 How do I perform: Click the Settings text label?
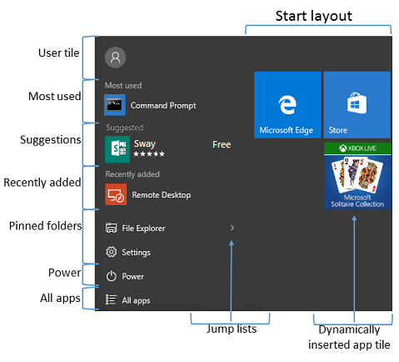pos(136,253)
